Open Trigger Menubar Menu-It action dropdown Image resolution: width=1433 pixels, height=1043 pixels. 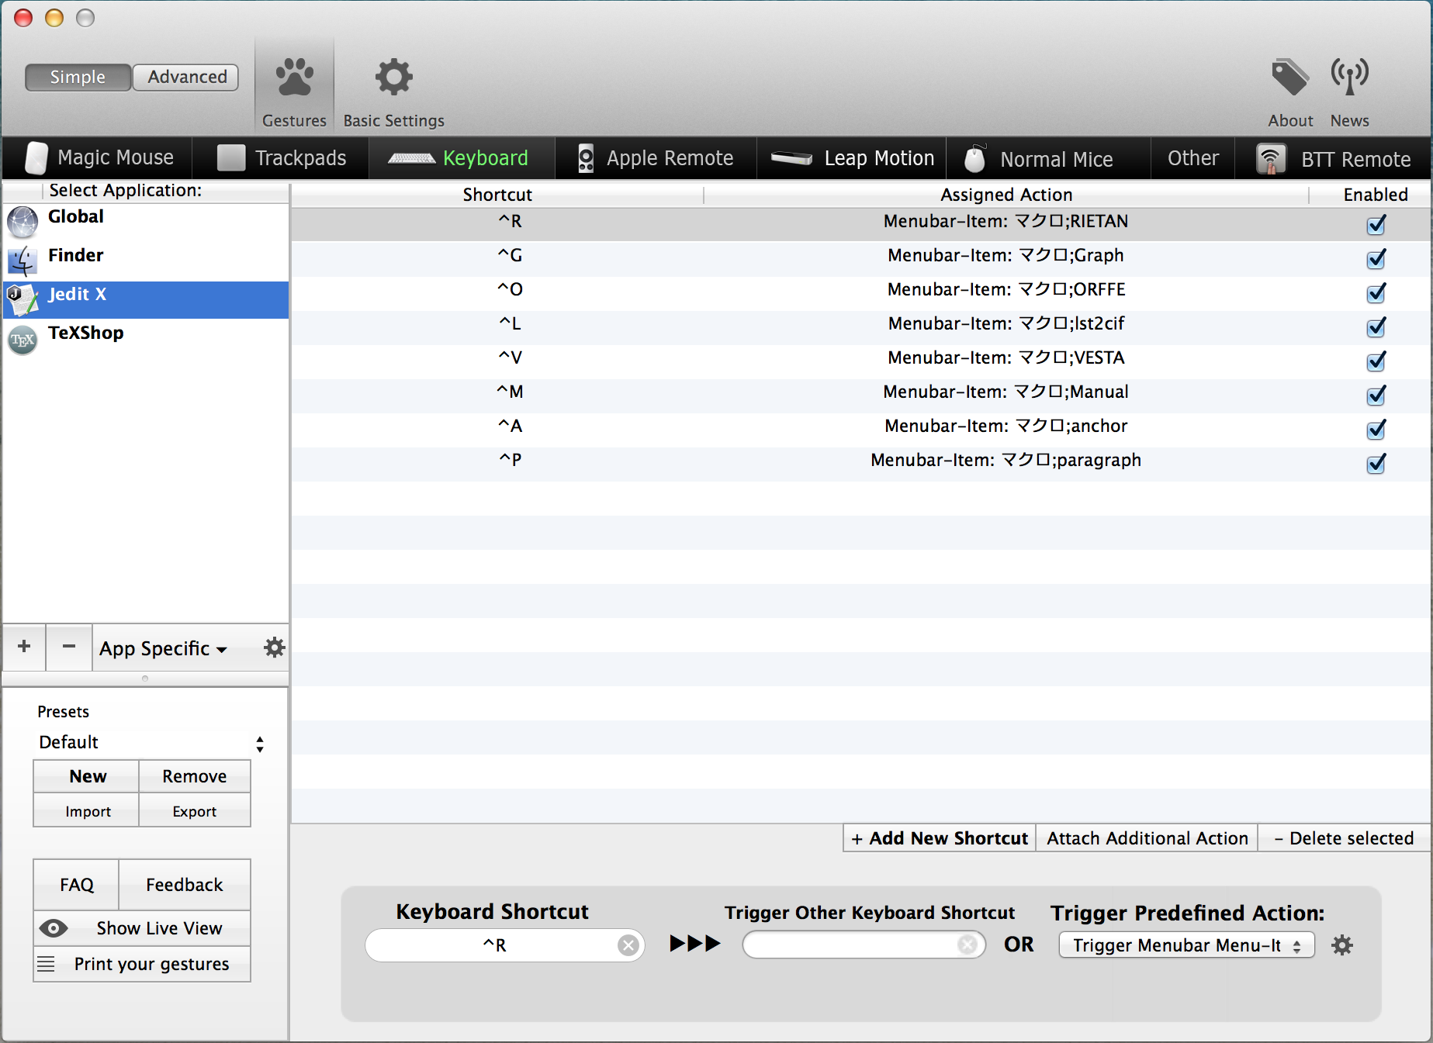coord(1186,945)
